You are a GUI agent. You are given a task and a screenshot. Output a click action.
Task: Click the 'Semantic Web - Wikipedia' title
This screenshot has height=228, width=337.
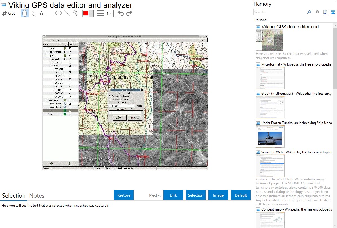[296, 152]
